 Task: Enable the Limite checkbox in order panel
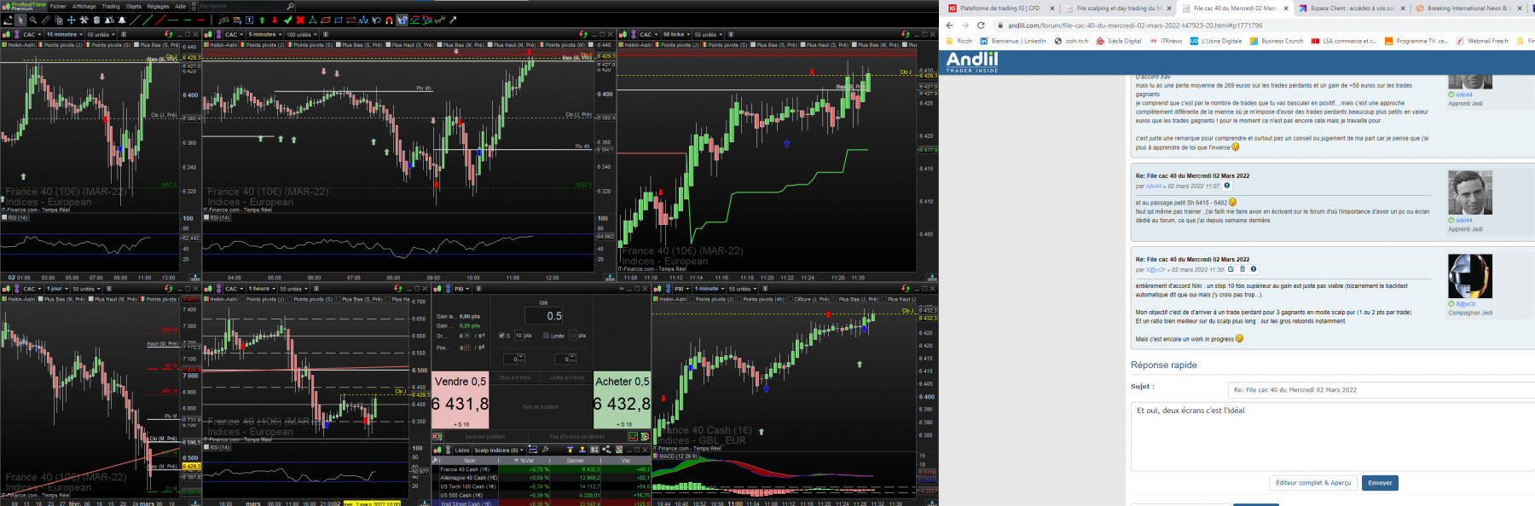546,336
